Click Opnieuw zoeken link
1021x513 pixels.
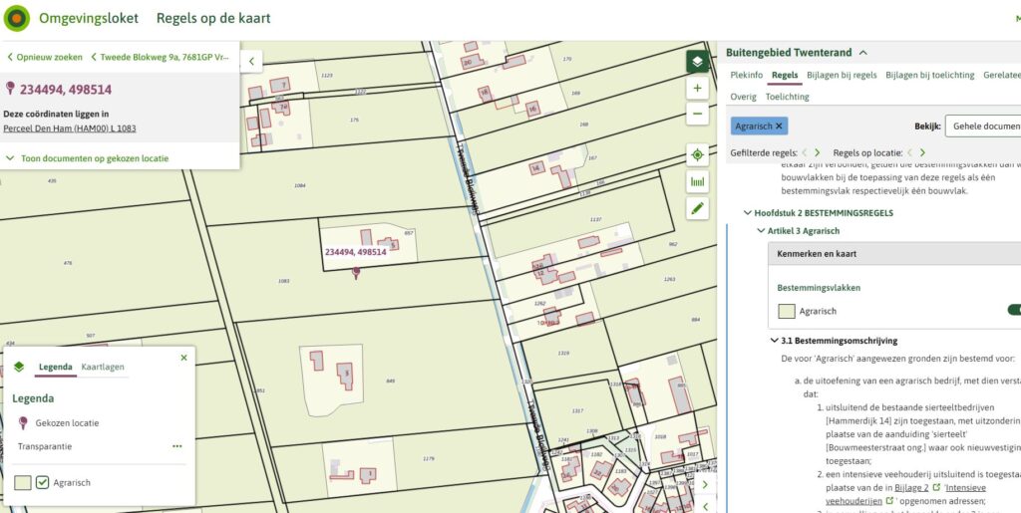(45, 57)
